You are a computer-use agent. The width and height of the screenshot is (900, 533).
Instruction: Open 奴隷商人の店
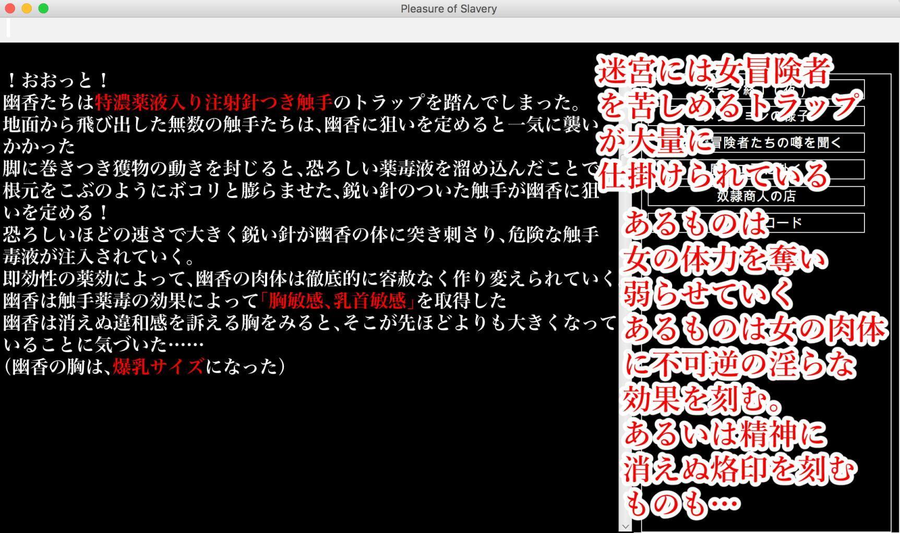[x=755, y=196]
